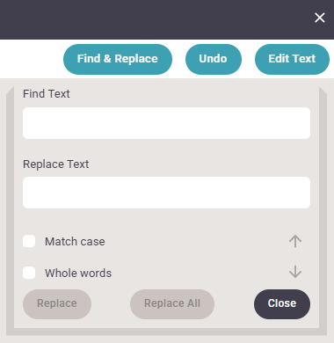The height and width of the screenshot is (343, 334).
Task: Click the Whole words label text
Action: point(78,274)
